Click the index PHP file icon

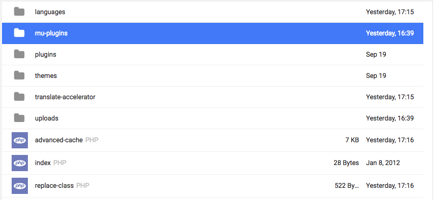point(20,163)
